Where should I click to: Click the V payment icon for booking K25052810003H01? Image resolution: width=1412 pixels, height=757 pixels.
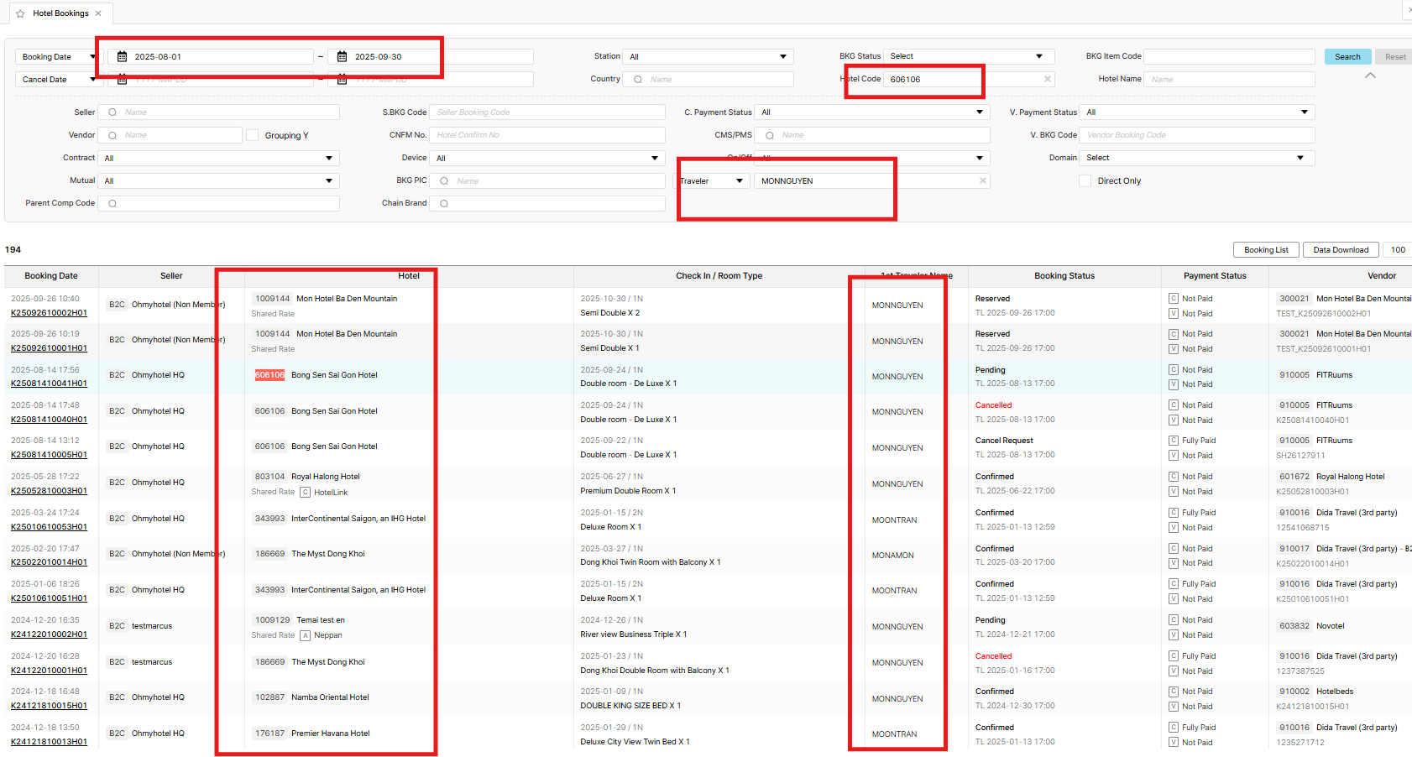pos(1174,492)
